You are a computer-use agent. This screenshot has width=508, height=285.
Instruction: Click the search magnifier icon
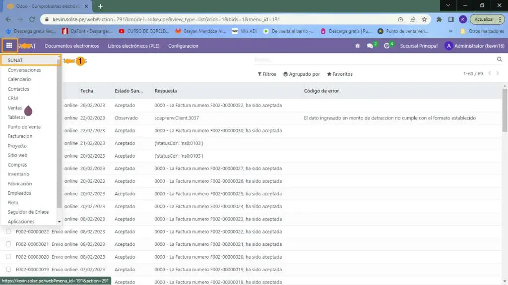[x=500, y=59]
